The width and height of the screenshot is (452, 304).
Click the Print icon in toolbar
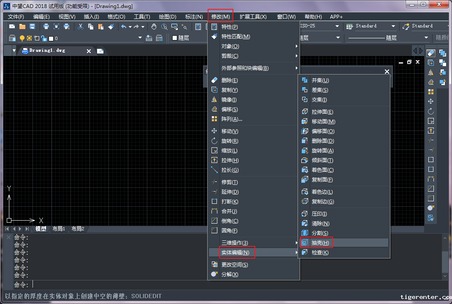coord(46,27)
